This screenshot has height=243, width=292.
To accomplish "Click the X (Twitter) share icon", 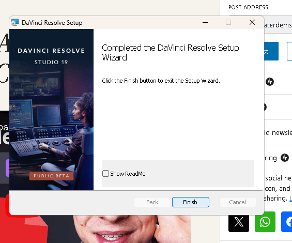I will pos(239,222).
